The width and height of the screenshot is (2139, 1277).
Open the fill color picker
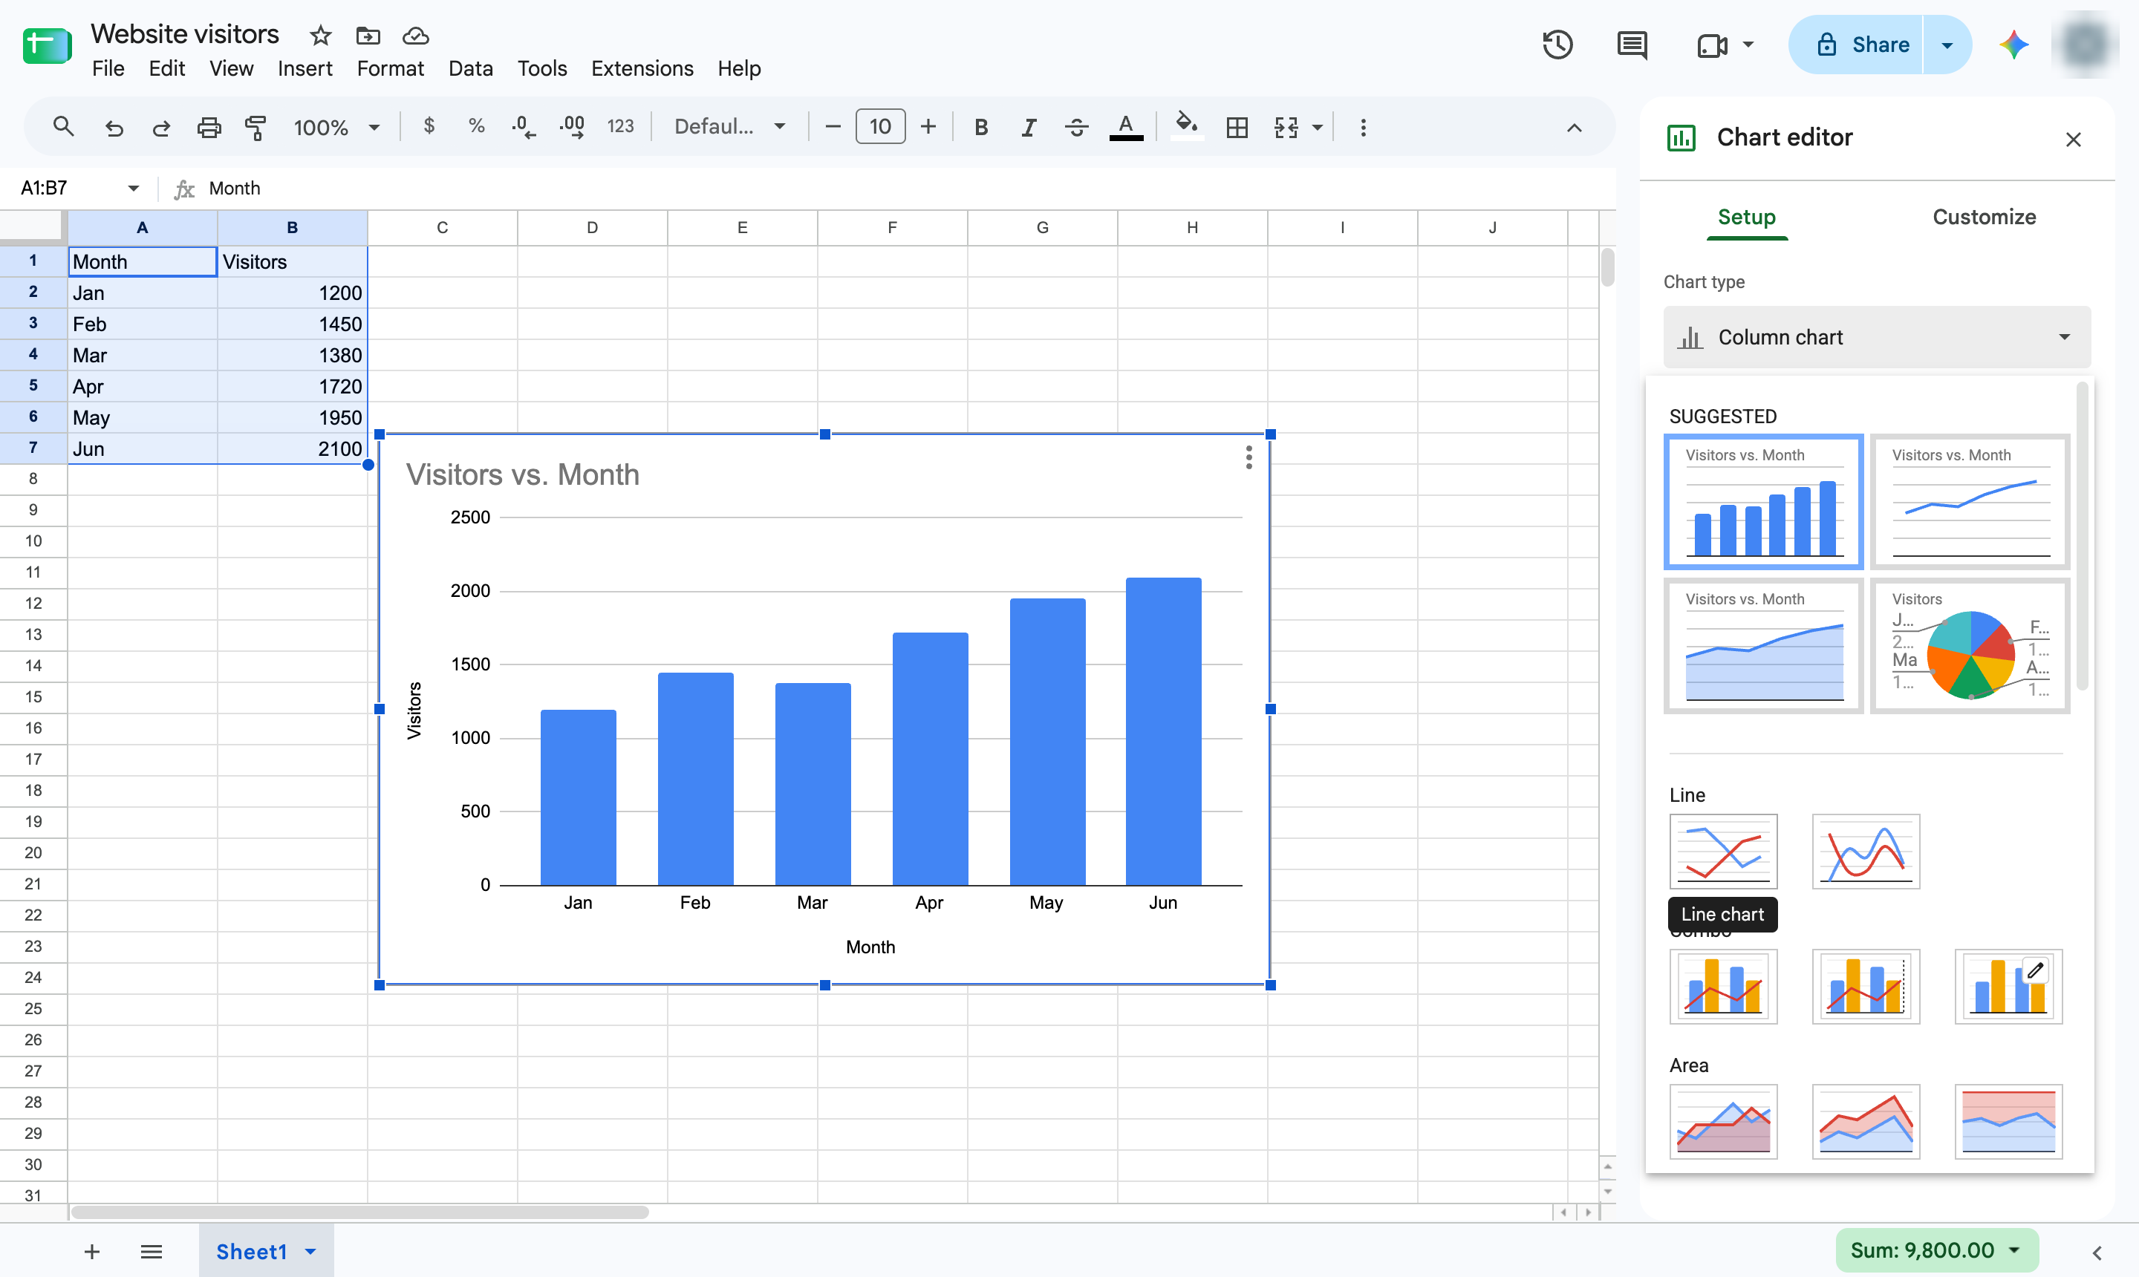click(1187, 126)
